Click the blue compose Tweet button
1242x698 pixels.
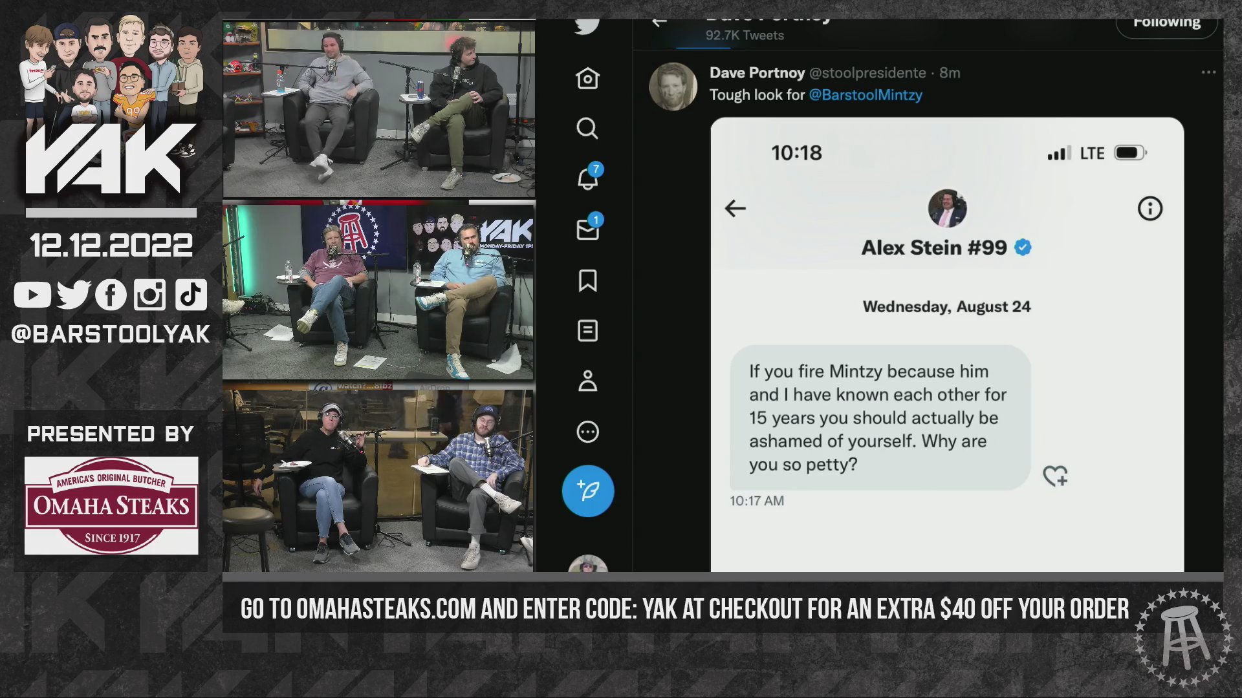(x=587, y=491)
